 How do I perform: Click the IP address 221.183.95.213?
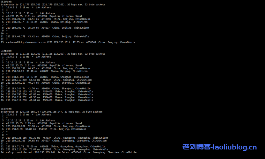coord(16,83)
